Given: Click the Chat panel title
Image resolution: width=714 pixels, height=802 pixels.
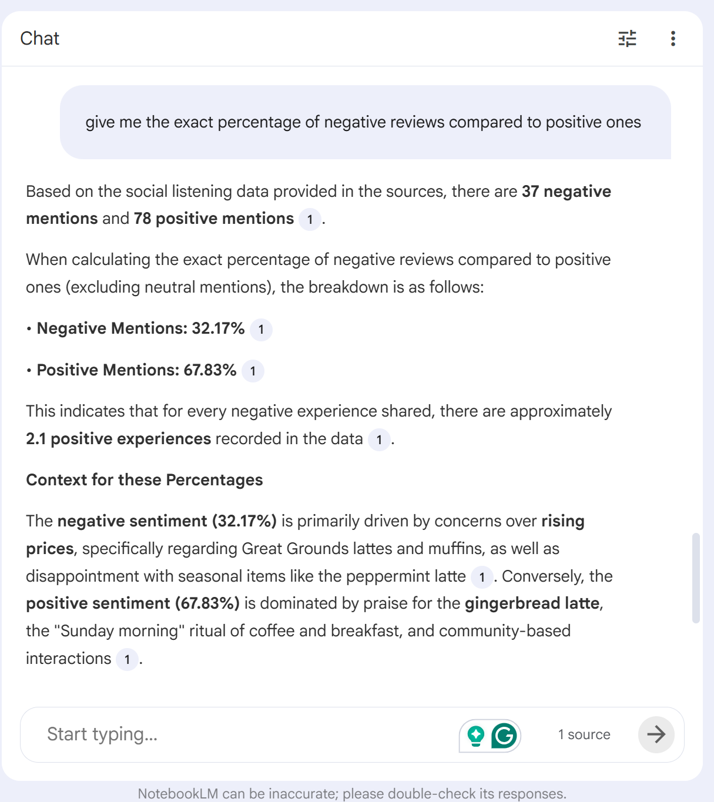Looking at the screenshot, I should pyautogui.click(x=40, y=39).
